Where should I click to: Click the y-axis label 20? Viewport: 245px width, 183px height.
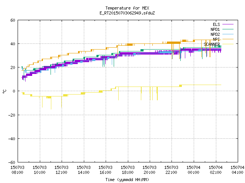click(x=13, y=67)
